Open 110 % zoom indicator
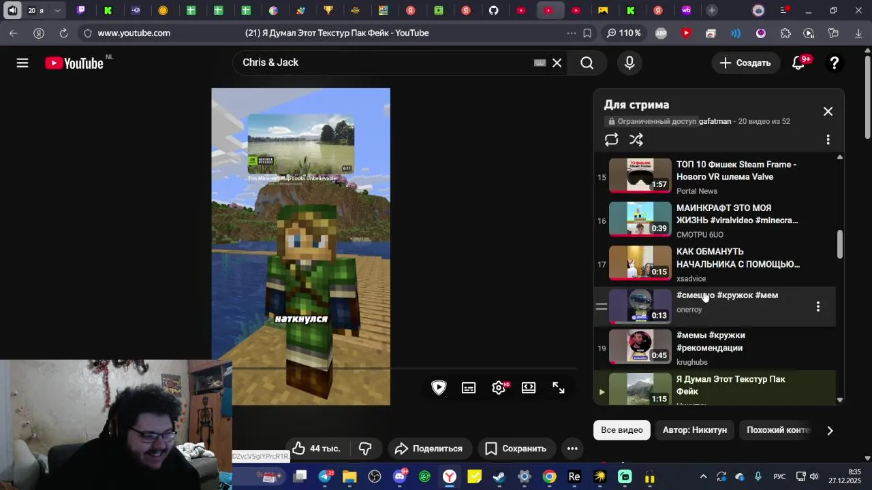Viewport: 872px width, 490px height. tap(623, 33)
